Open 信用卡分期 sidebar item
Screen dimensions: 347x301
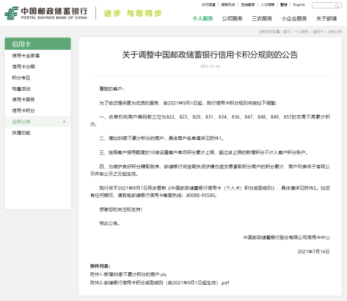[x=23, y=67]
